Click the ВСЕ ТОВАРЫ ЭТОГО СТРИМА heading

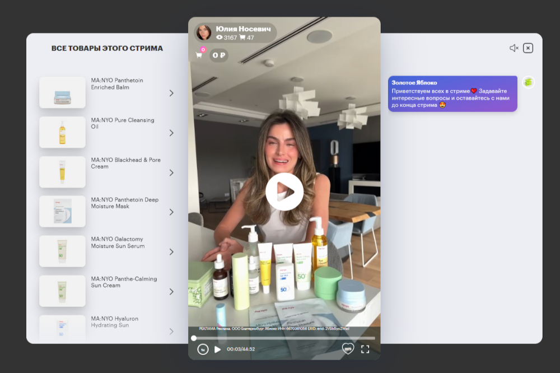[107, 48]
